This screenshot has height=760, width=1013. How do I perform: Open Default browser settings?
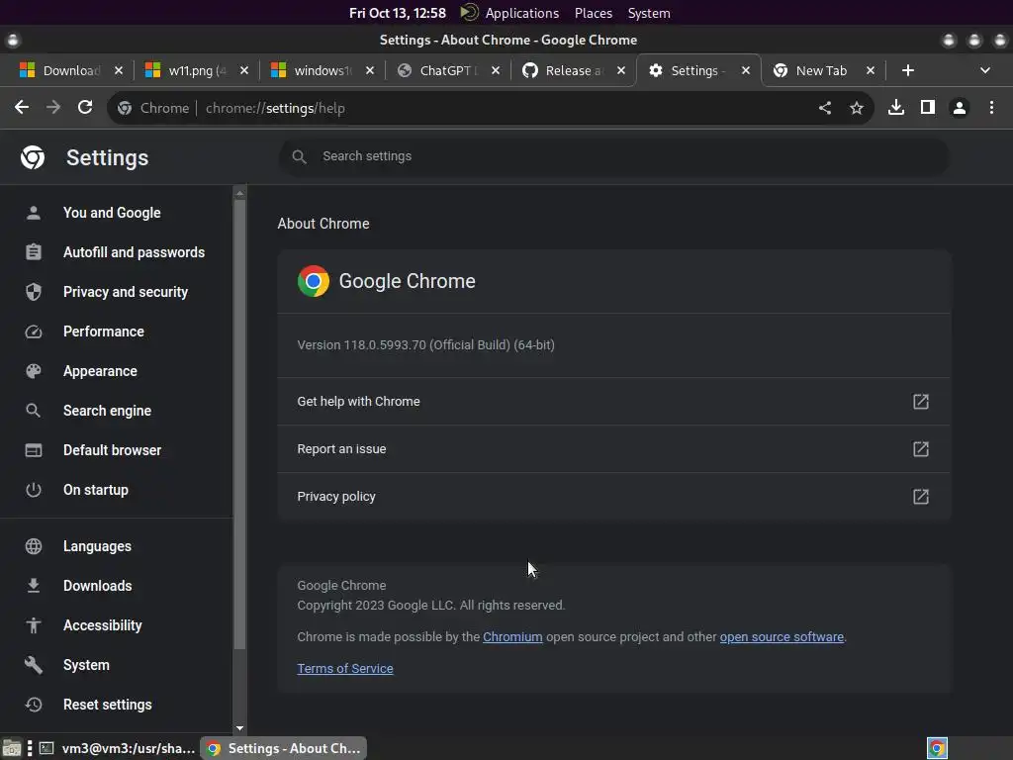117,450
